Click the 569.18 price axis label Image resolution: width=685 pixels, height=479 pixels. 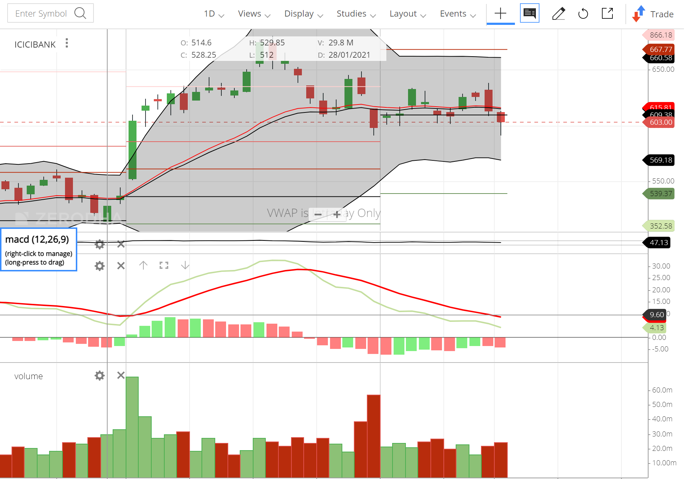click(658, 160)
